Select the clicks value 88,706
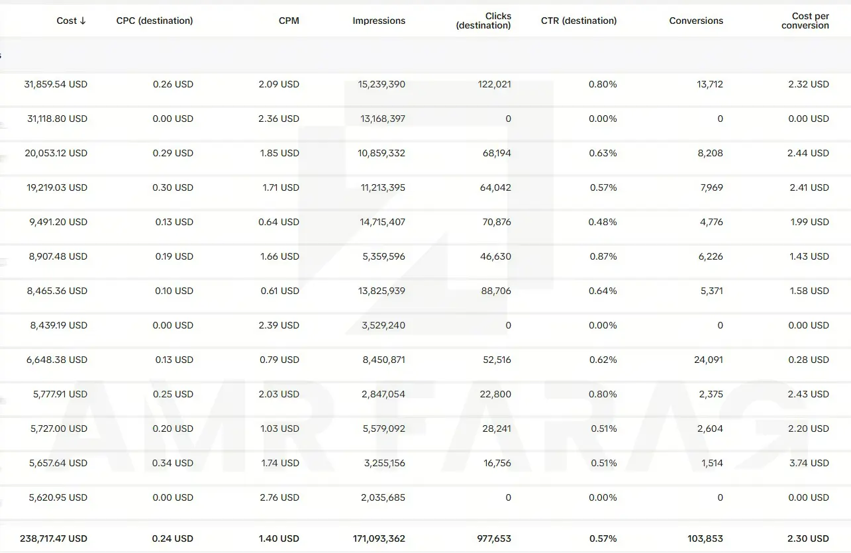This screenshot has width=851, height=553. (x=496, y=291)
